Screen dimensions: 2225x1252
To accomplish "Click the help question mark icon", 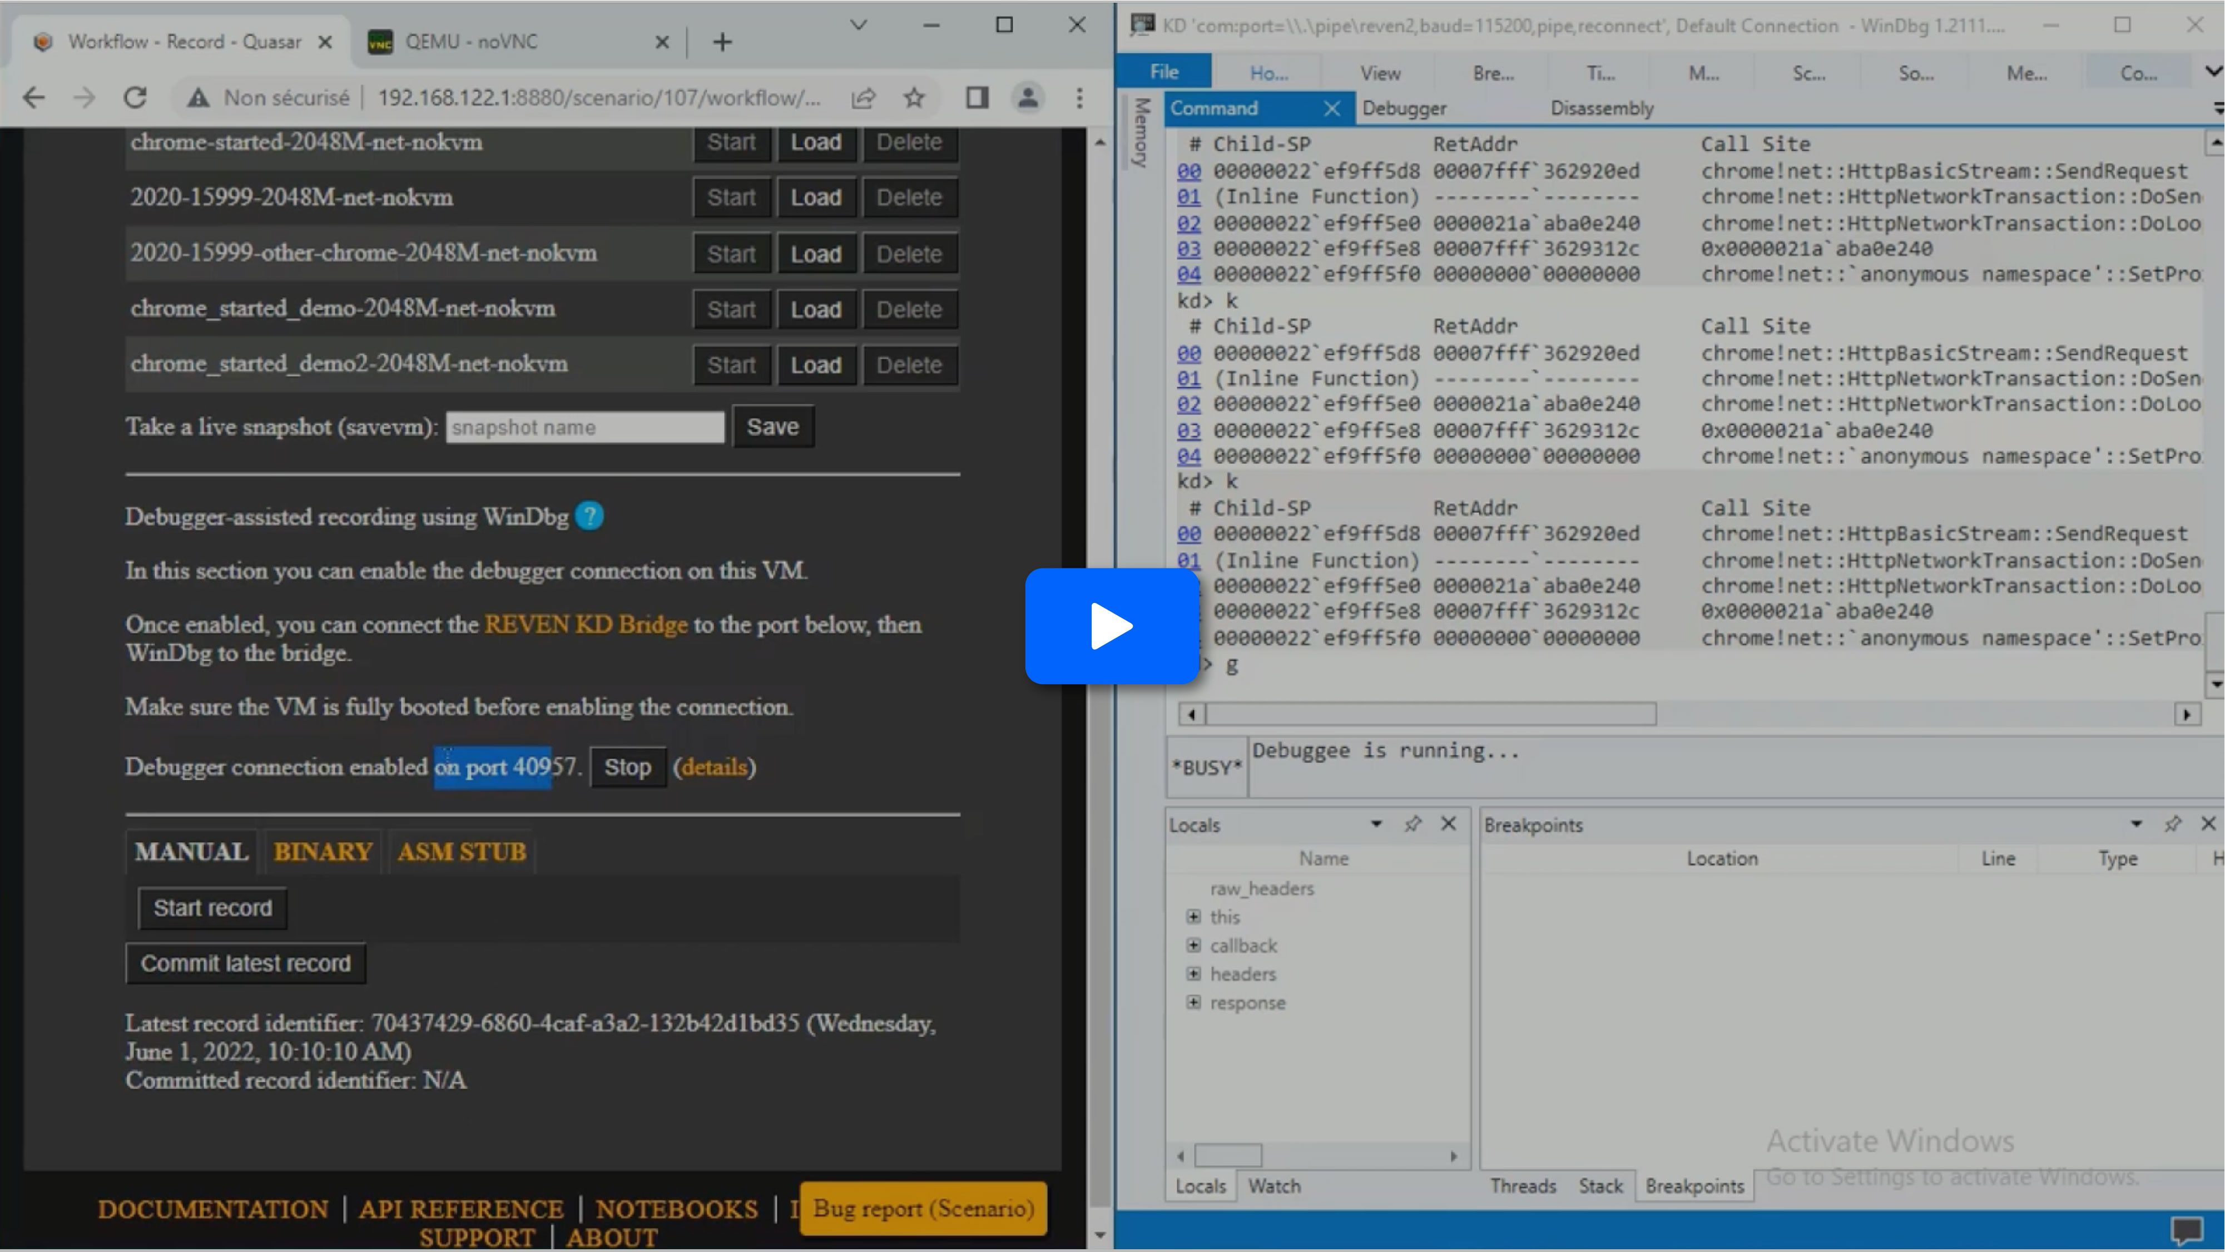I will 589,517.
